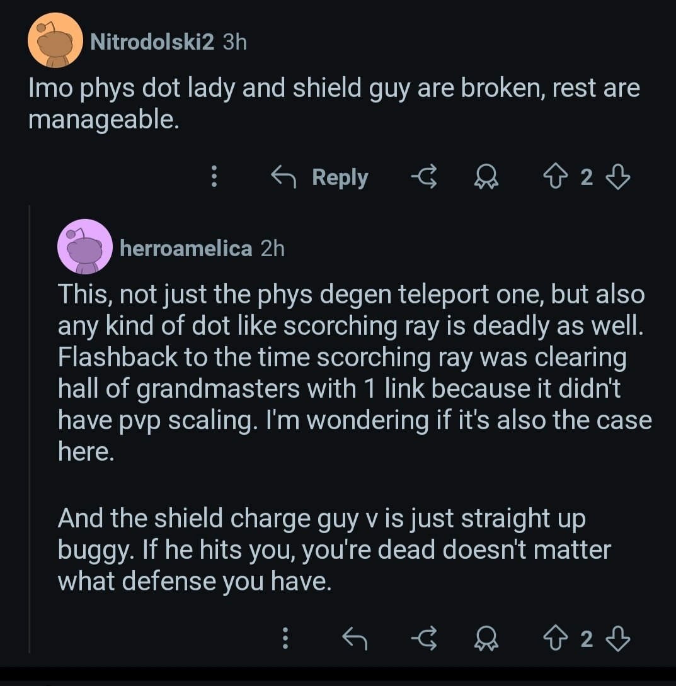The image size is (676, 686).
Task: Tap Nitrodolski2's comment text body
Action: coord(334,103)
